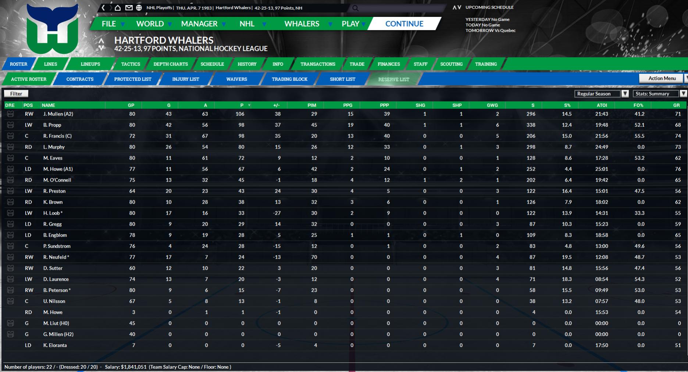This screenshot has height=372, width=688.
Task: Open the TRAINING tab
Action: coord(486,64)
